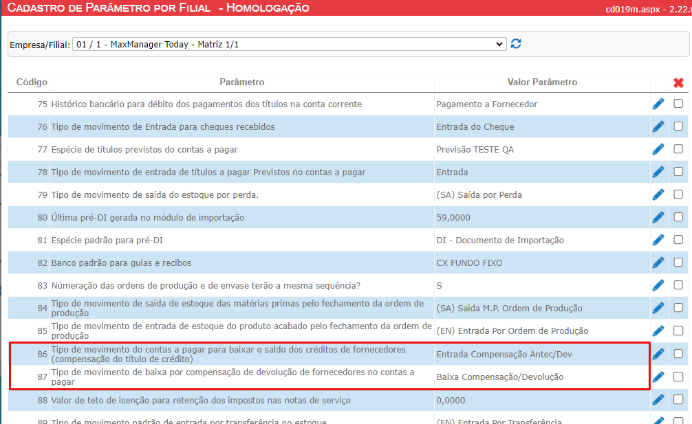
Task: Click 'Banco padrão para guias e recibos'
Action: click(121, 263)
